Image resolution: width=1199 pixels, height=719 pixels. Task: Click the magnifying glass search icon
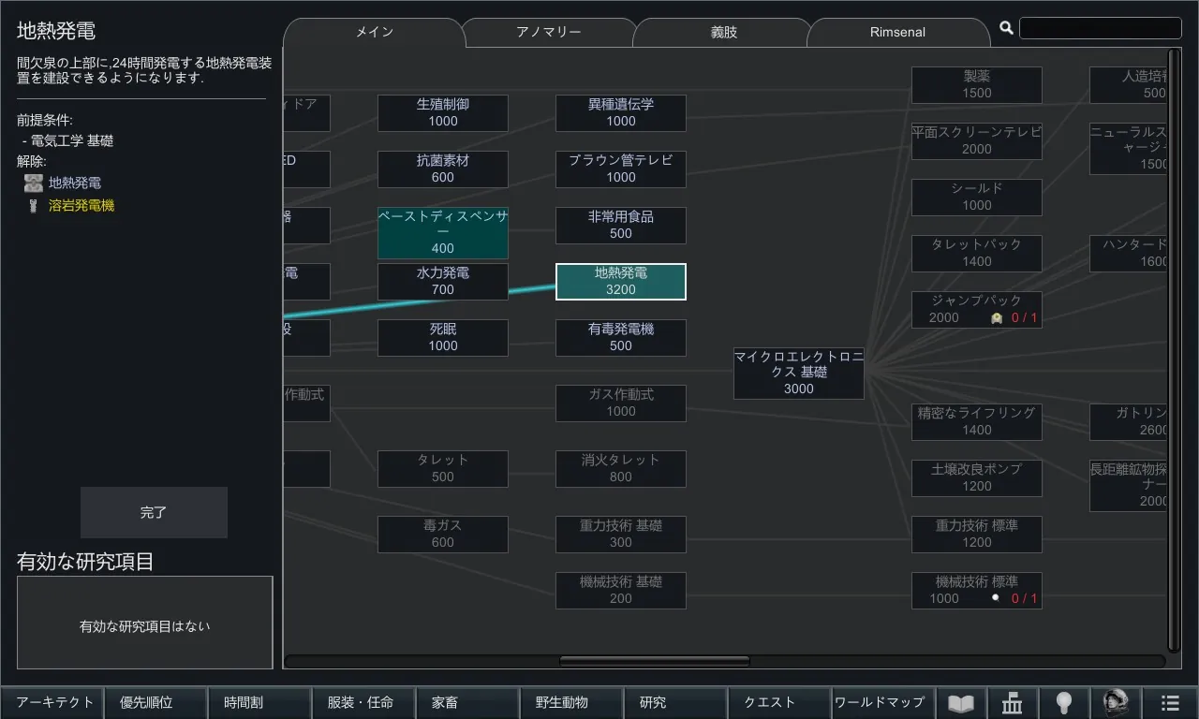[x=1007, y=28]
